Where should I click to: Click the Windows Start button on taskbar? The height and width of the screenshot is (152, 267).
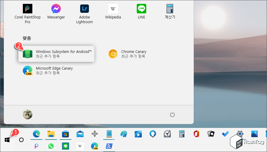[7, 140]
